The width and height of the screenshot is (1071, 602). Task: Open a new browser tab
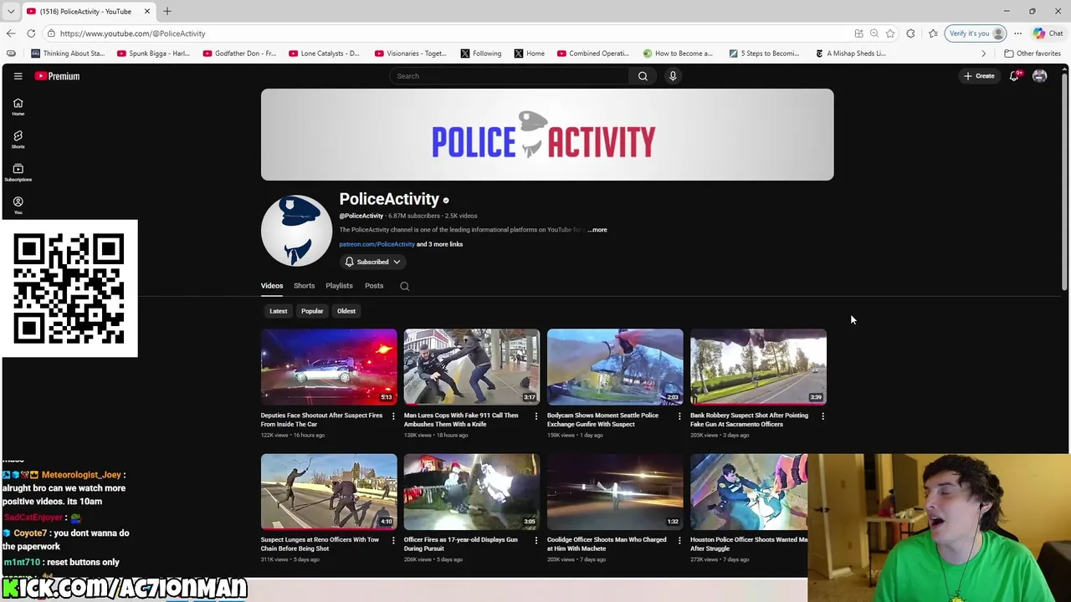167,11
